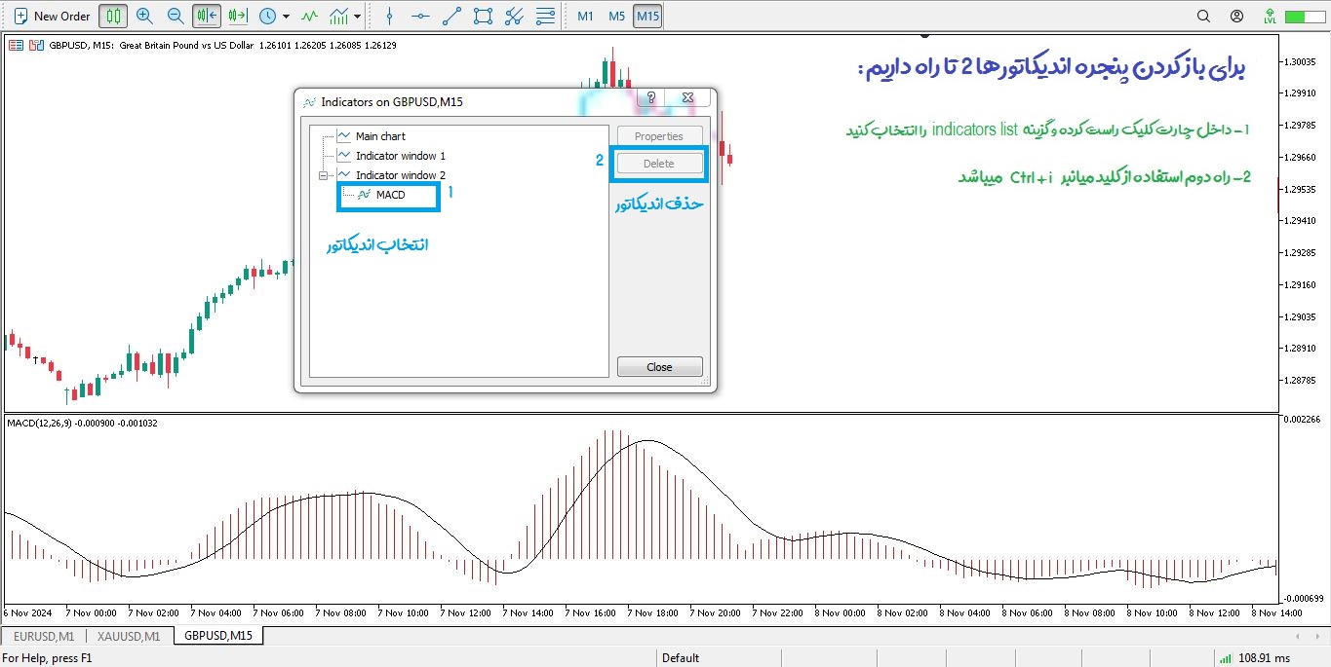This screenshot has width=1331, height=667.
Task: Click the clock timeframe icon
Action: coord(267,16)
